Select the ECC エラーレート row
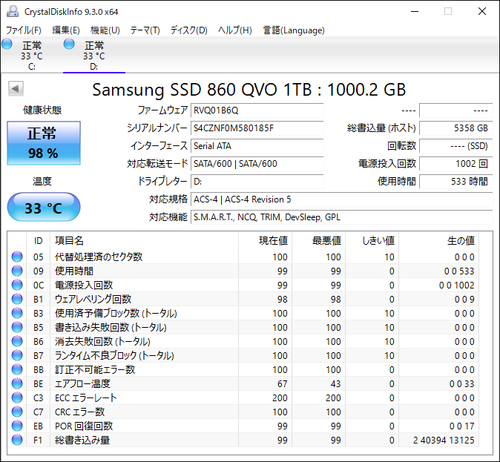The width and height of the screenshot is (500, 462). pyautogui.click(x=243, y=397)
